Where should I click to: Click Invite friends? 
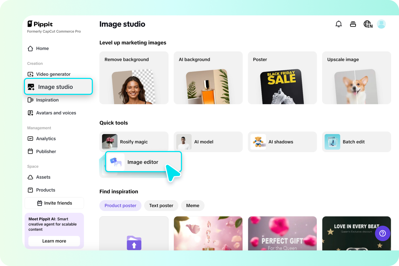pos(54,203)
